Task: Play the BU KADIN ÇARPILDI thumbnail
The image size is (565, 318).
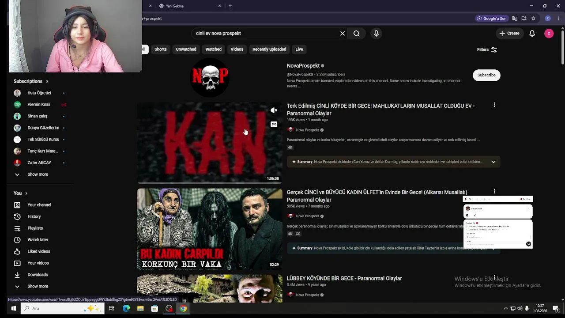Action: [210, 229]
